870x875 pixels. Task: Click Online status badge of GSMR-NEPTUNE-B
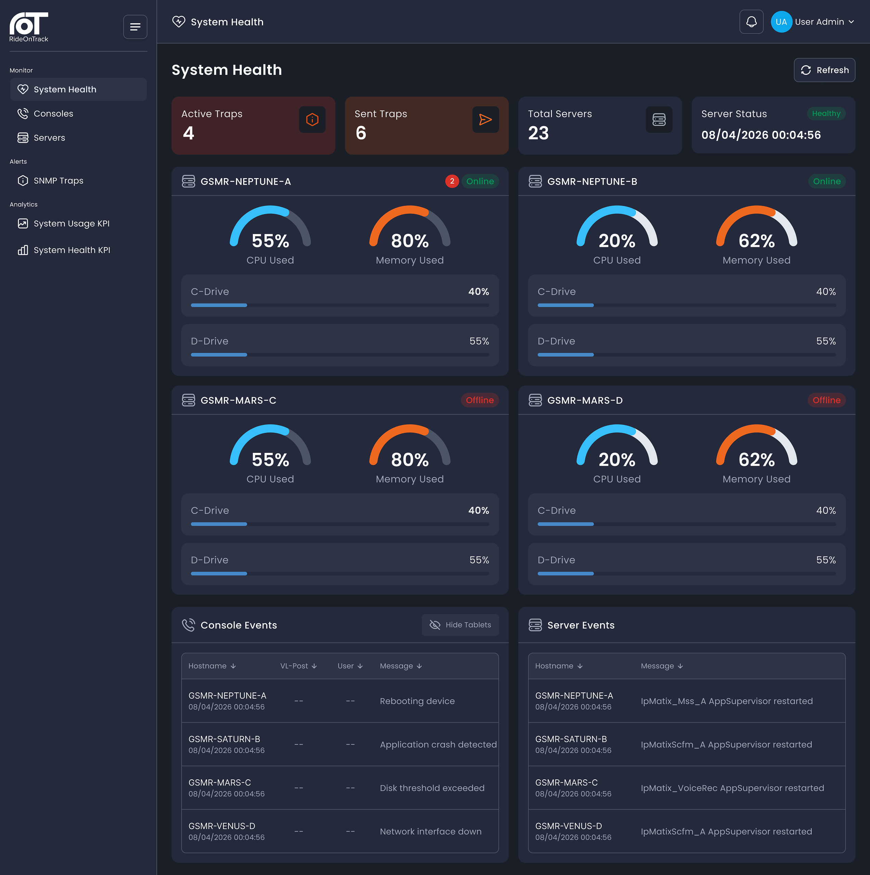827,181
